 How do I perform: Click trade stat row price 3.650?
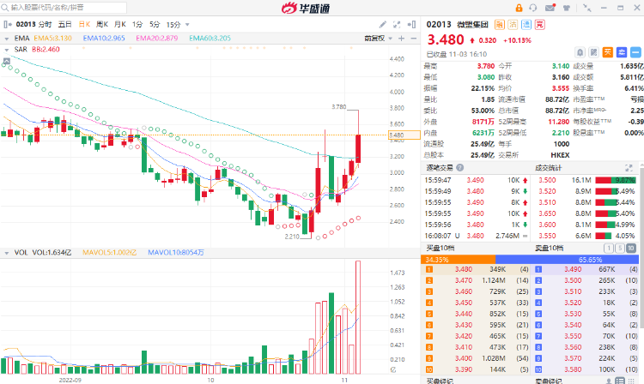pyautogui.click(x=547, y=213)
